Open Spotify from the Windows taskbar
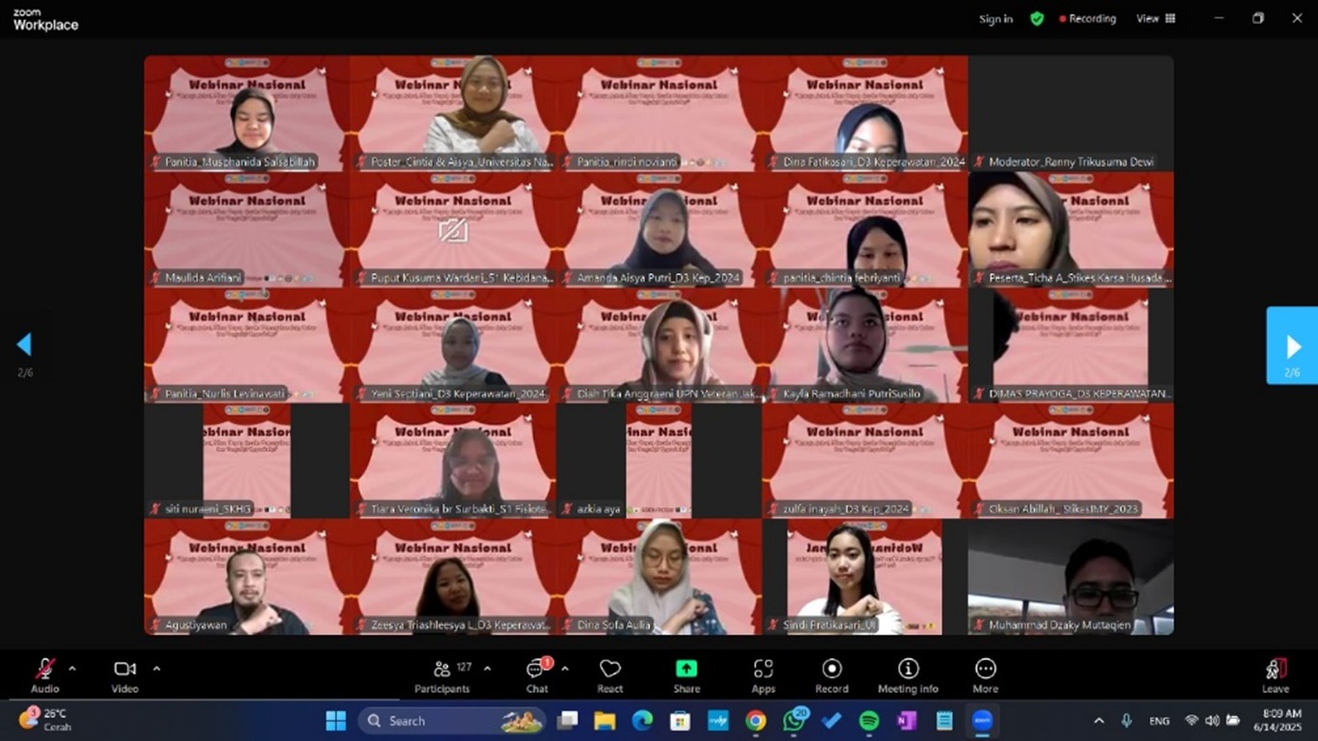 point(868,721)
